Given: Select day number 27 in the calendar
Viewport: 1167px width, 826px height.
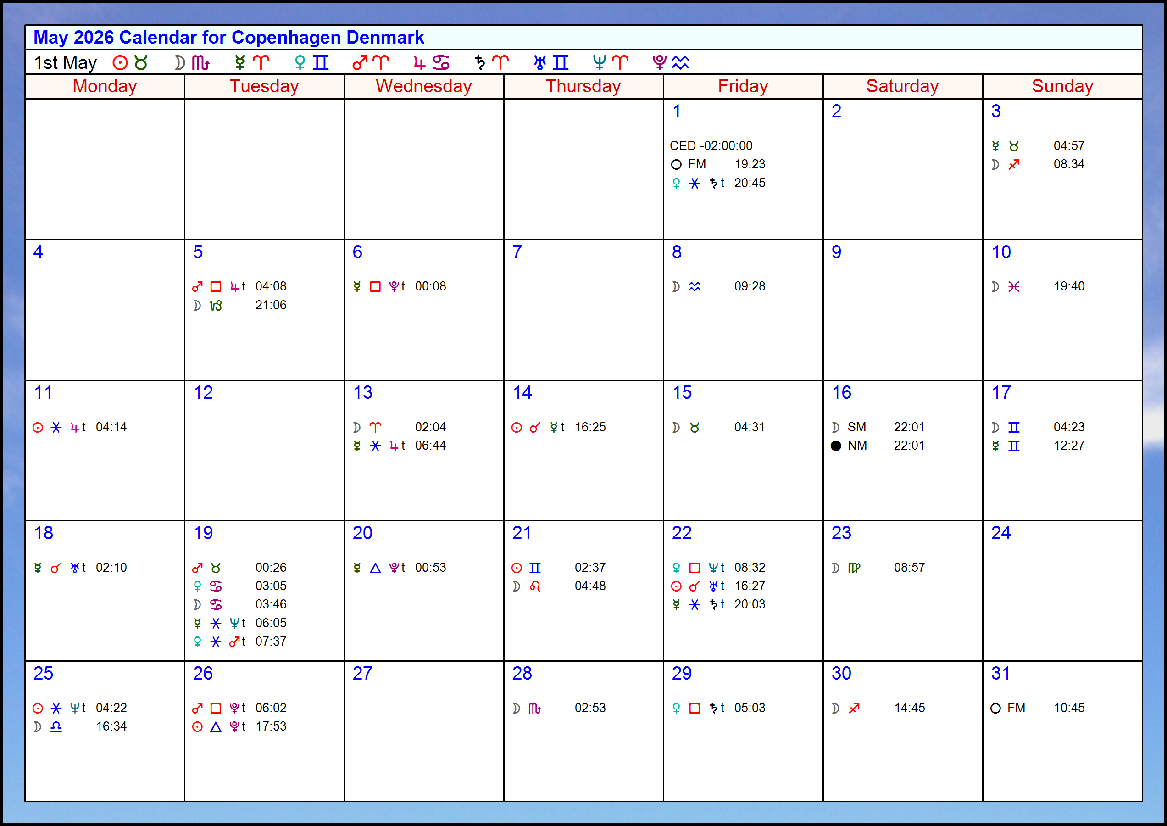Looking at the screenshot, I should point(362,673).
